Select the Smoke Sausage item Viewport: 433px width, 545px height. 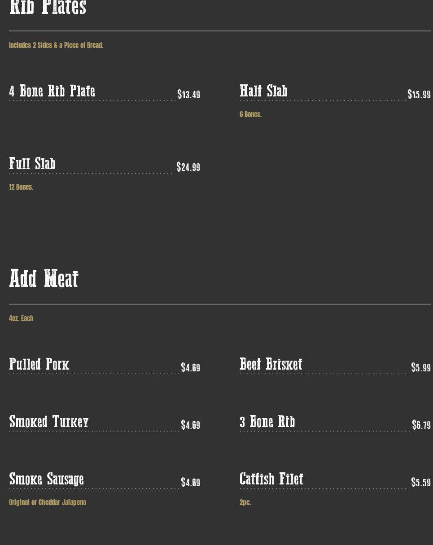(47, 479)
